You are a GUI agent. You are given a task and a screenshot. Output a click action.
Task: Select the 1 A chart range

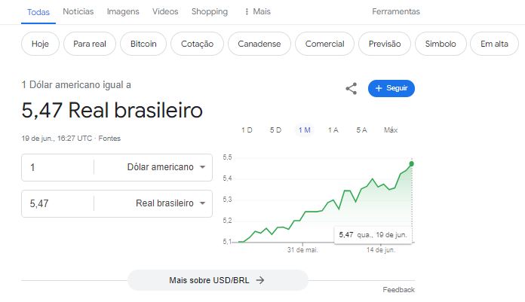pyautogui.click(x=333, y=130)
